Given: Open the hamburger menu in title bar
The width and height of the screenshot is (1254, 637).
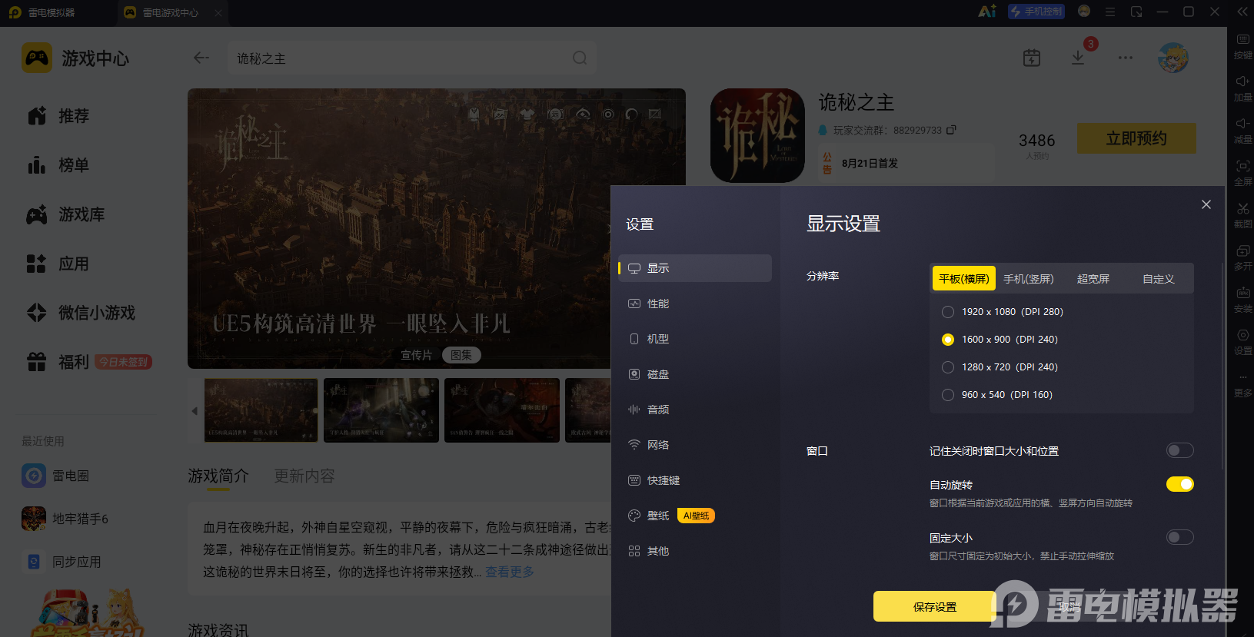Looking at the screenshot, I should coord(1110,12).
